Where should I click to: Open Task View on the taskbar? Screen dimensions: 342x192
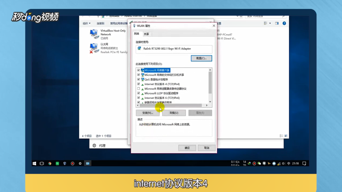pos(42,163)
